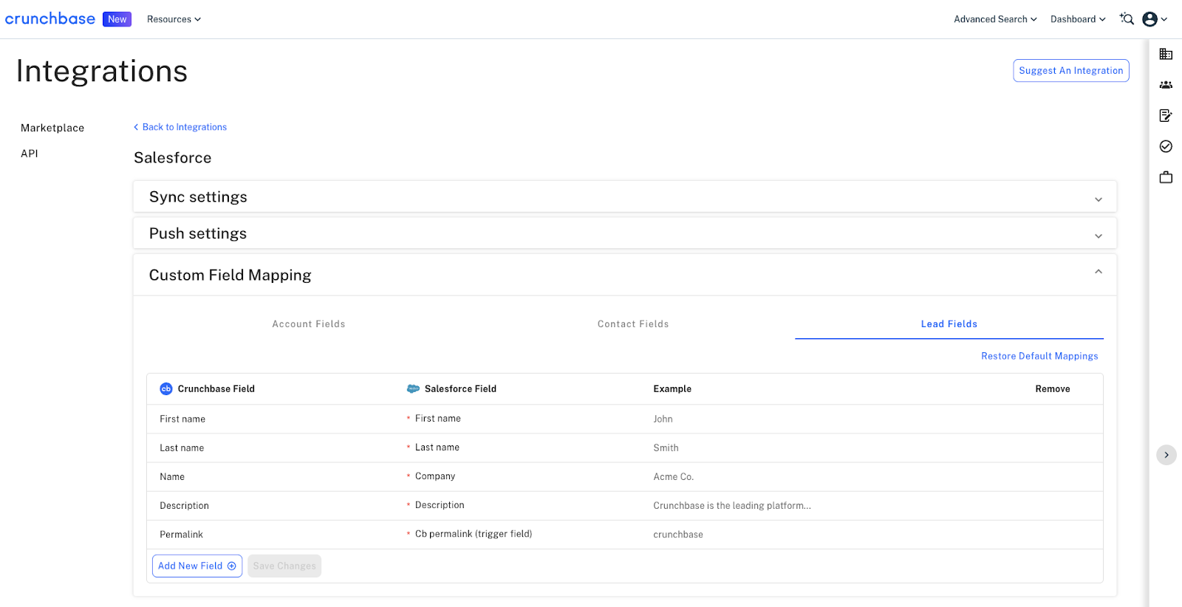Click the Crunchbase Name cell
Screen dimensions: 1182x607
[x=172, y=476]
